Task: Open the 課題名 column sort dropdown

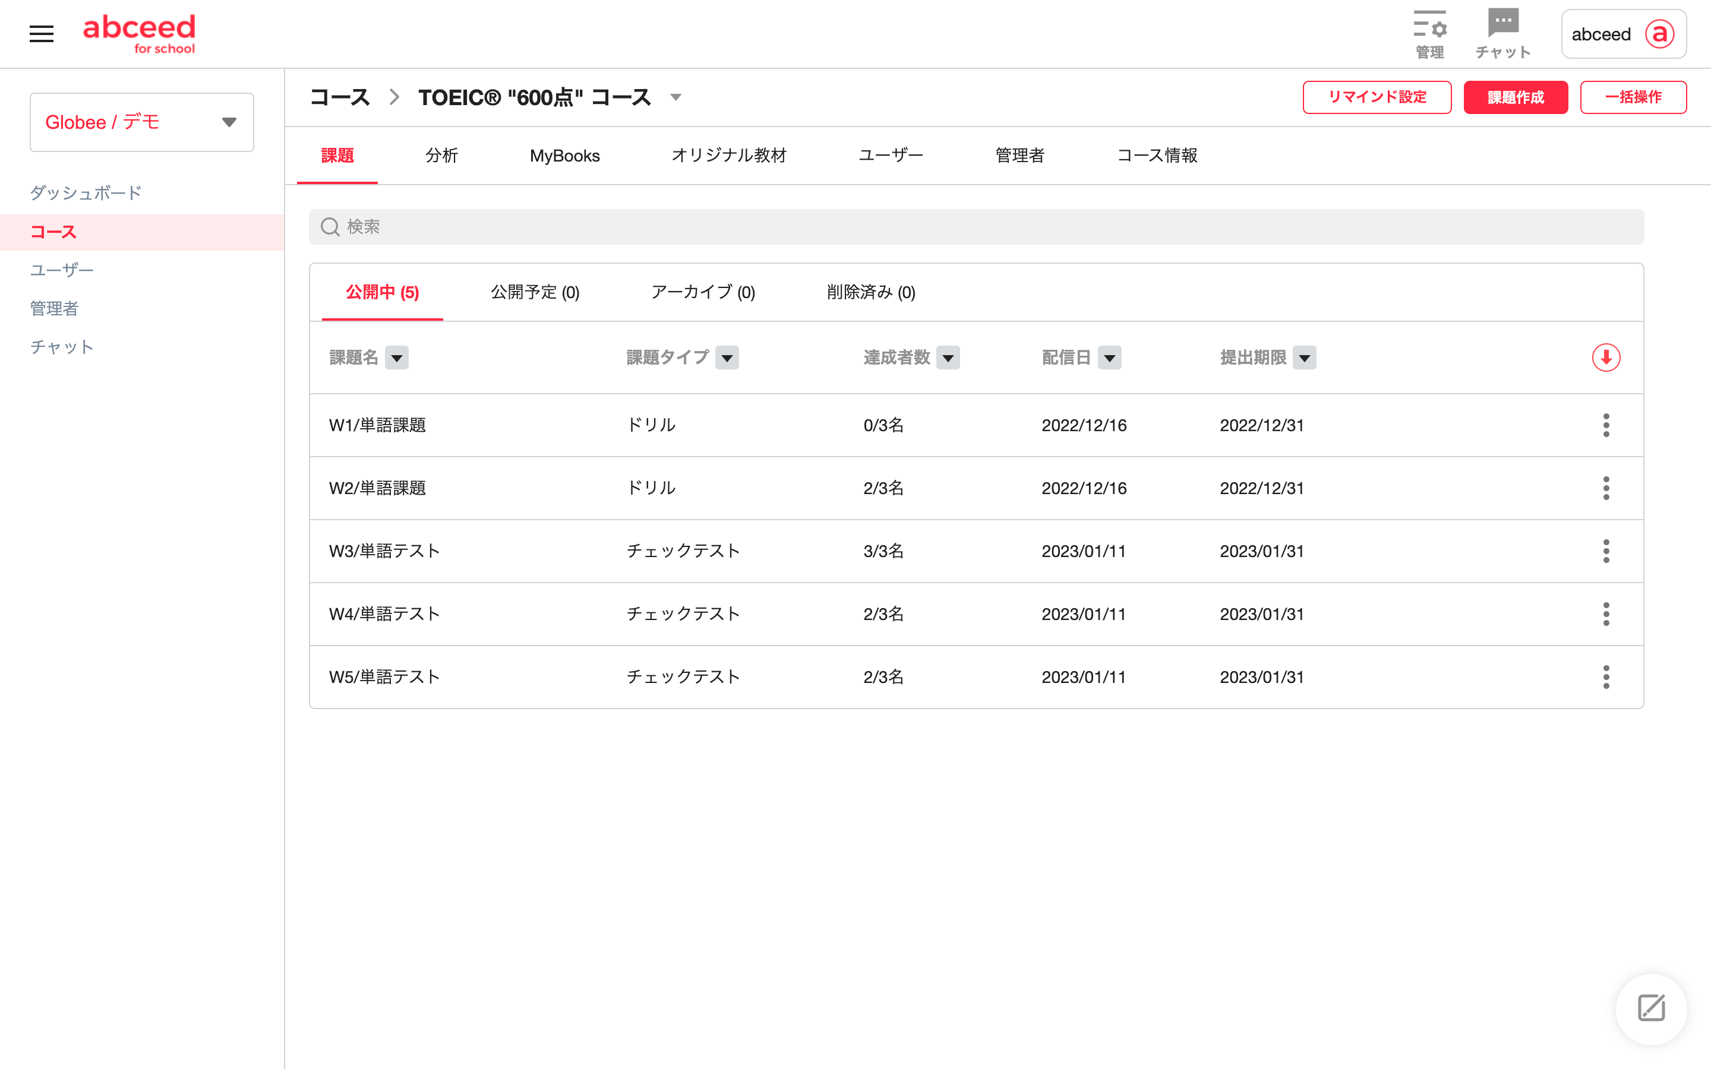Action: [397, 358]
